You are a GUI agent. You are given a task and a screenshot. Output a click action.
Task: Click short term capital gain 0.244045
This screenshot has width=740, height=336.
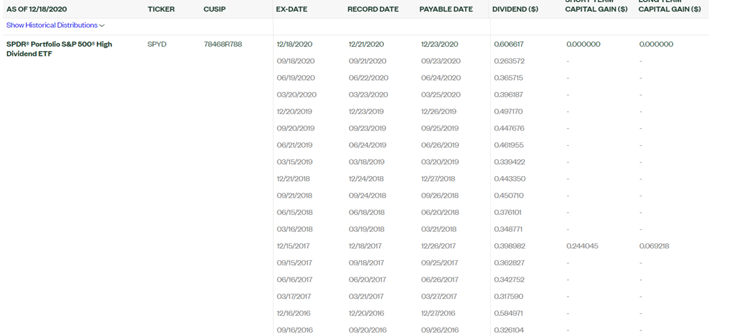[582, 246]
